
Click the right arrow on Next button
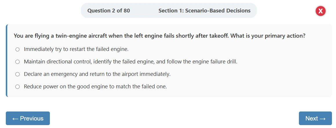tap(322, 118)
